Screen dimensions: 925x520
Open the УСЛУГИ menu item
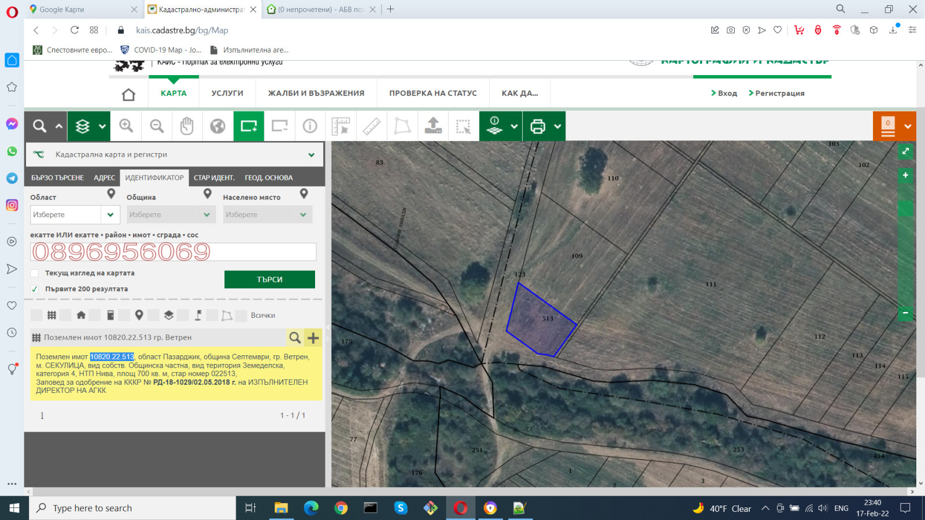point(227,93)
